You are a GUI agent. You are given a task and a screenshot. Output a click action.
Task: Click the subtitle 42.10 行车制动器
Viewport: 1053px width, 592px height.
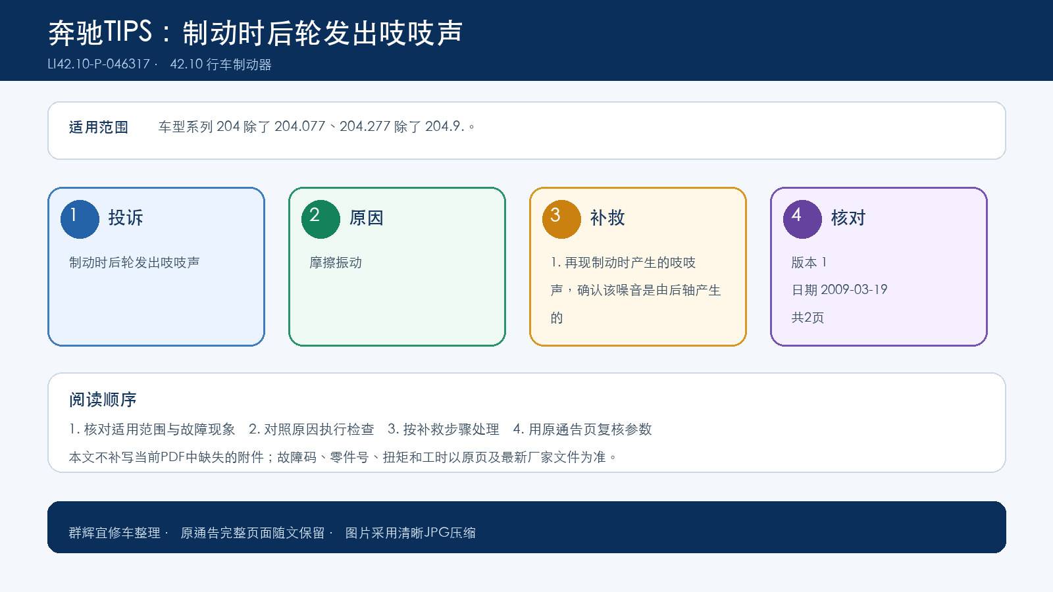click(x=220, y=64)
